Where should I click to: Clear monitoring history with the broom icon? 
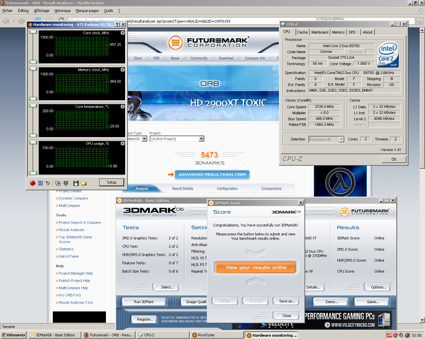tap(48, 183)
